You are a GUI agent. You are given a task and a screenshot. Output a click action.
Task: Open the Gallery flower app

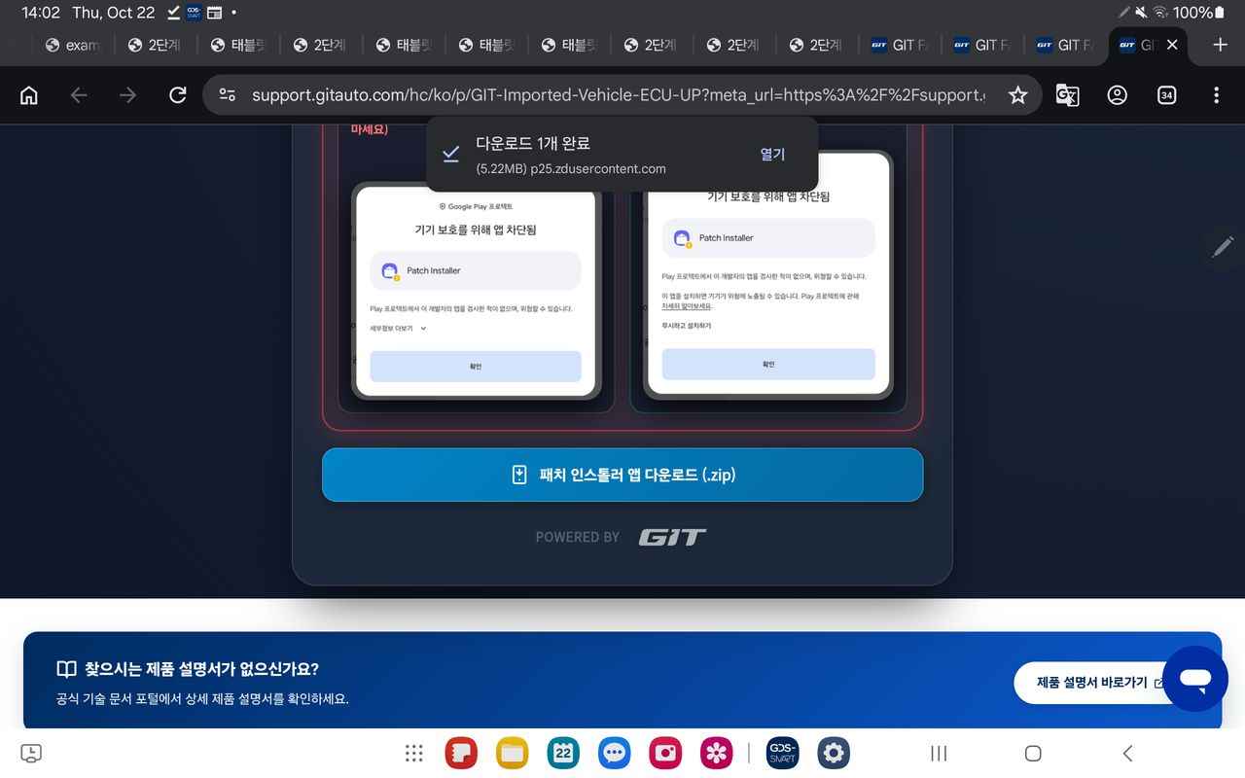click(x=717, y=753)
